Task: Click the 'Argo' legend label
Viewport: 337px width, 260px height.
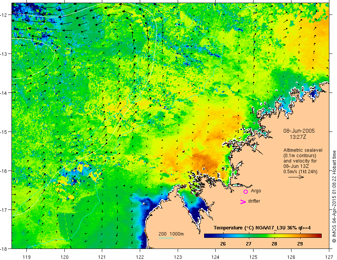Action: (256, 191)
